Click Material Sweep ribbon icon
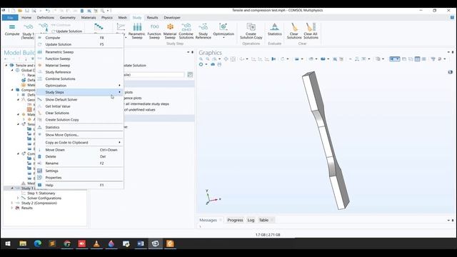 pos(170,31)
